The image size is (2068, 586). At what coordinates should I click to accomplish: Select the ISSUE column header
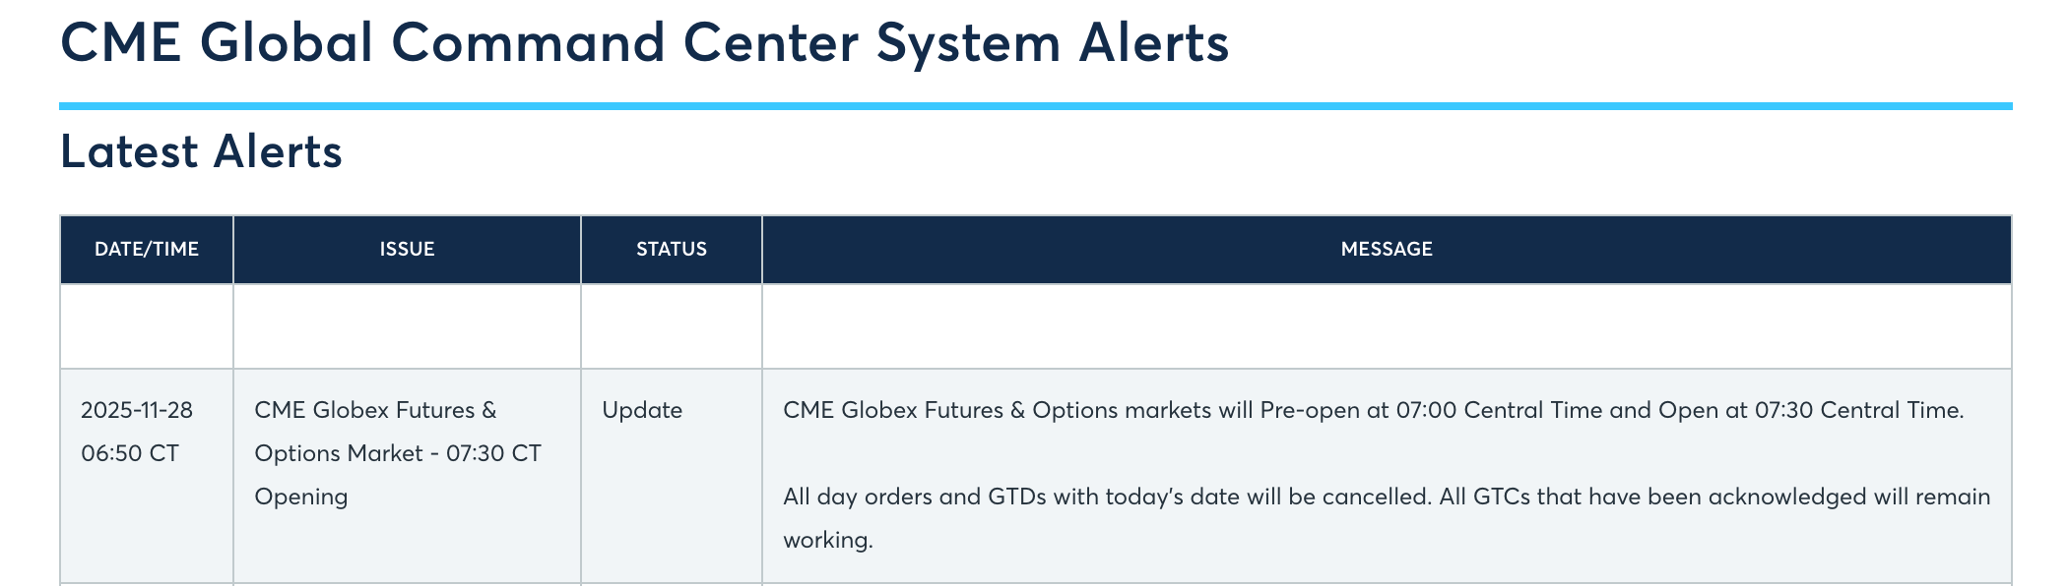point(407,250)
